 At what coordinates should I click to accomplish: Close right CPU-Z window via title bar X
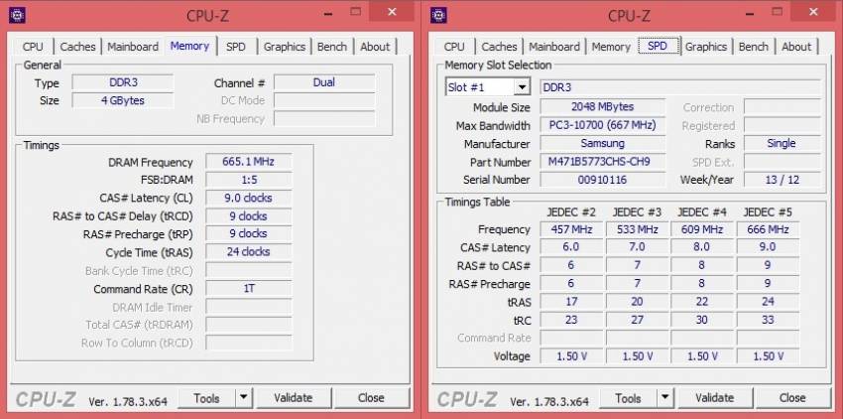(813, 11)
